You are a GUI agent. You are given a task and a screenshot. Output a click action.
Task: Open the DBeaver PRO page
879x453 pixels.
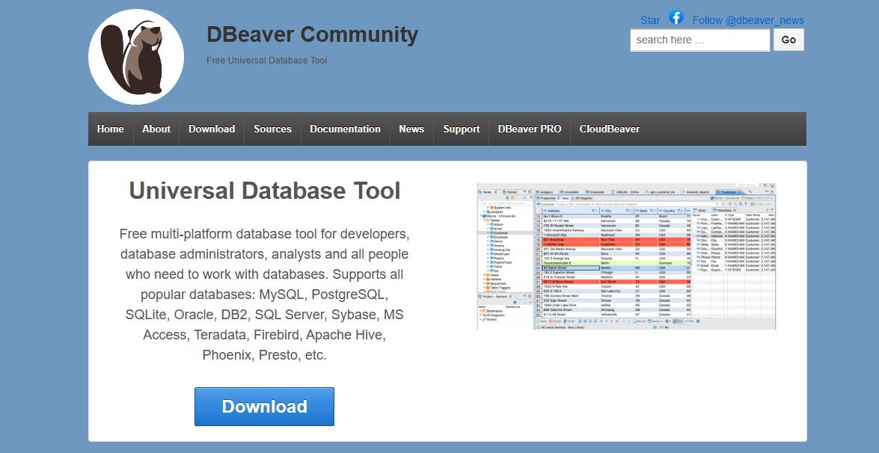(x=529, y=129)
